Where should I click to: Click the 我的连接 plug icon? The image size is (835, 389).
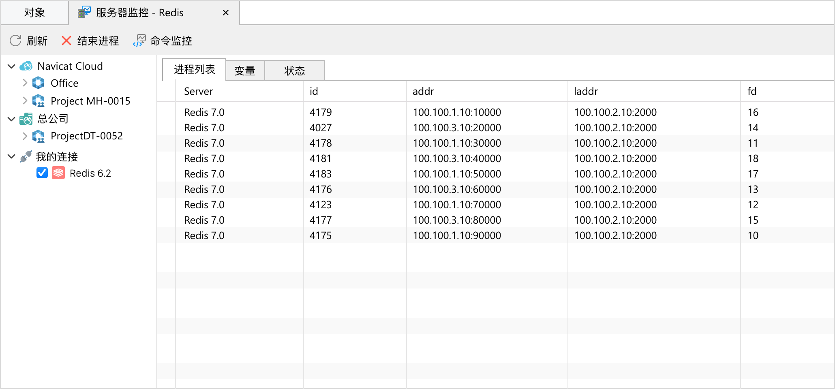pos(26,156)
